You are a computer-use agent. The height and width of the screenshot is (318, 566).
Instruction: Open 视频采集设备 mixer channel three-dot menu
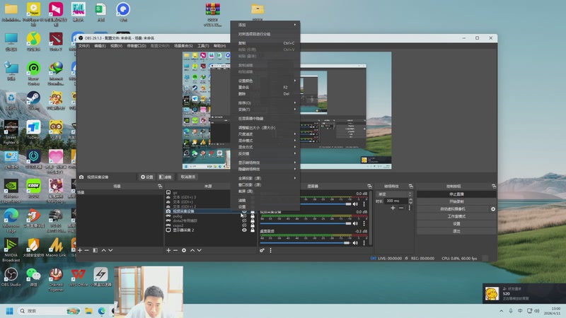click(364, 223)
